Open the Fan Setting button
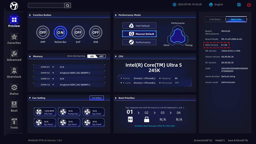 (97, 98)
